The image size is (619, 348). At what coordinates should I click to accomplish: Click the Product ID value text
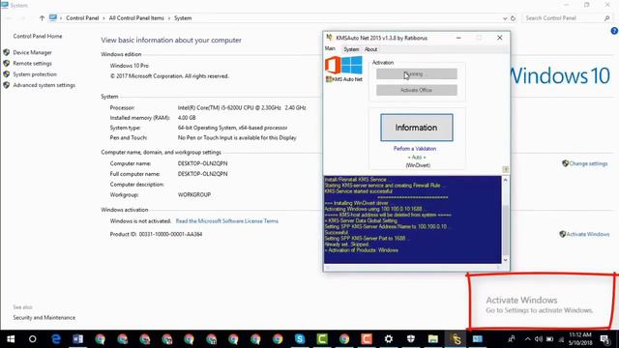(170, 234)
